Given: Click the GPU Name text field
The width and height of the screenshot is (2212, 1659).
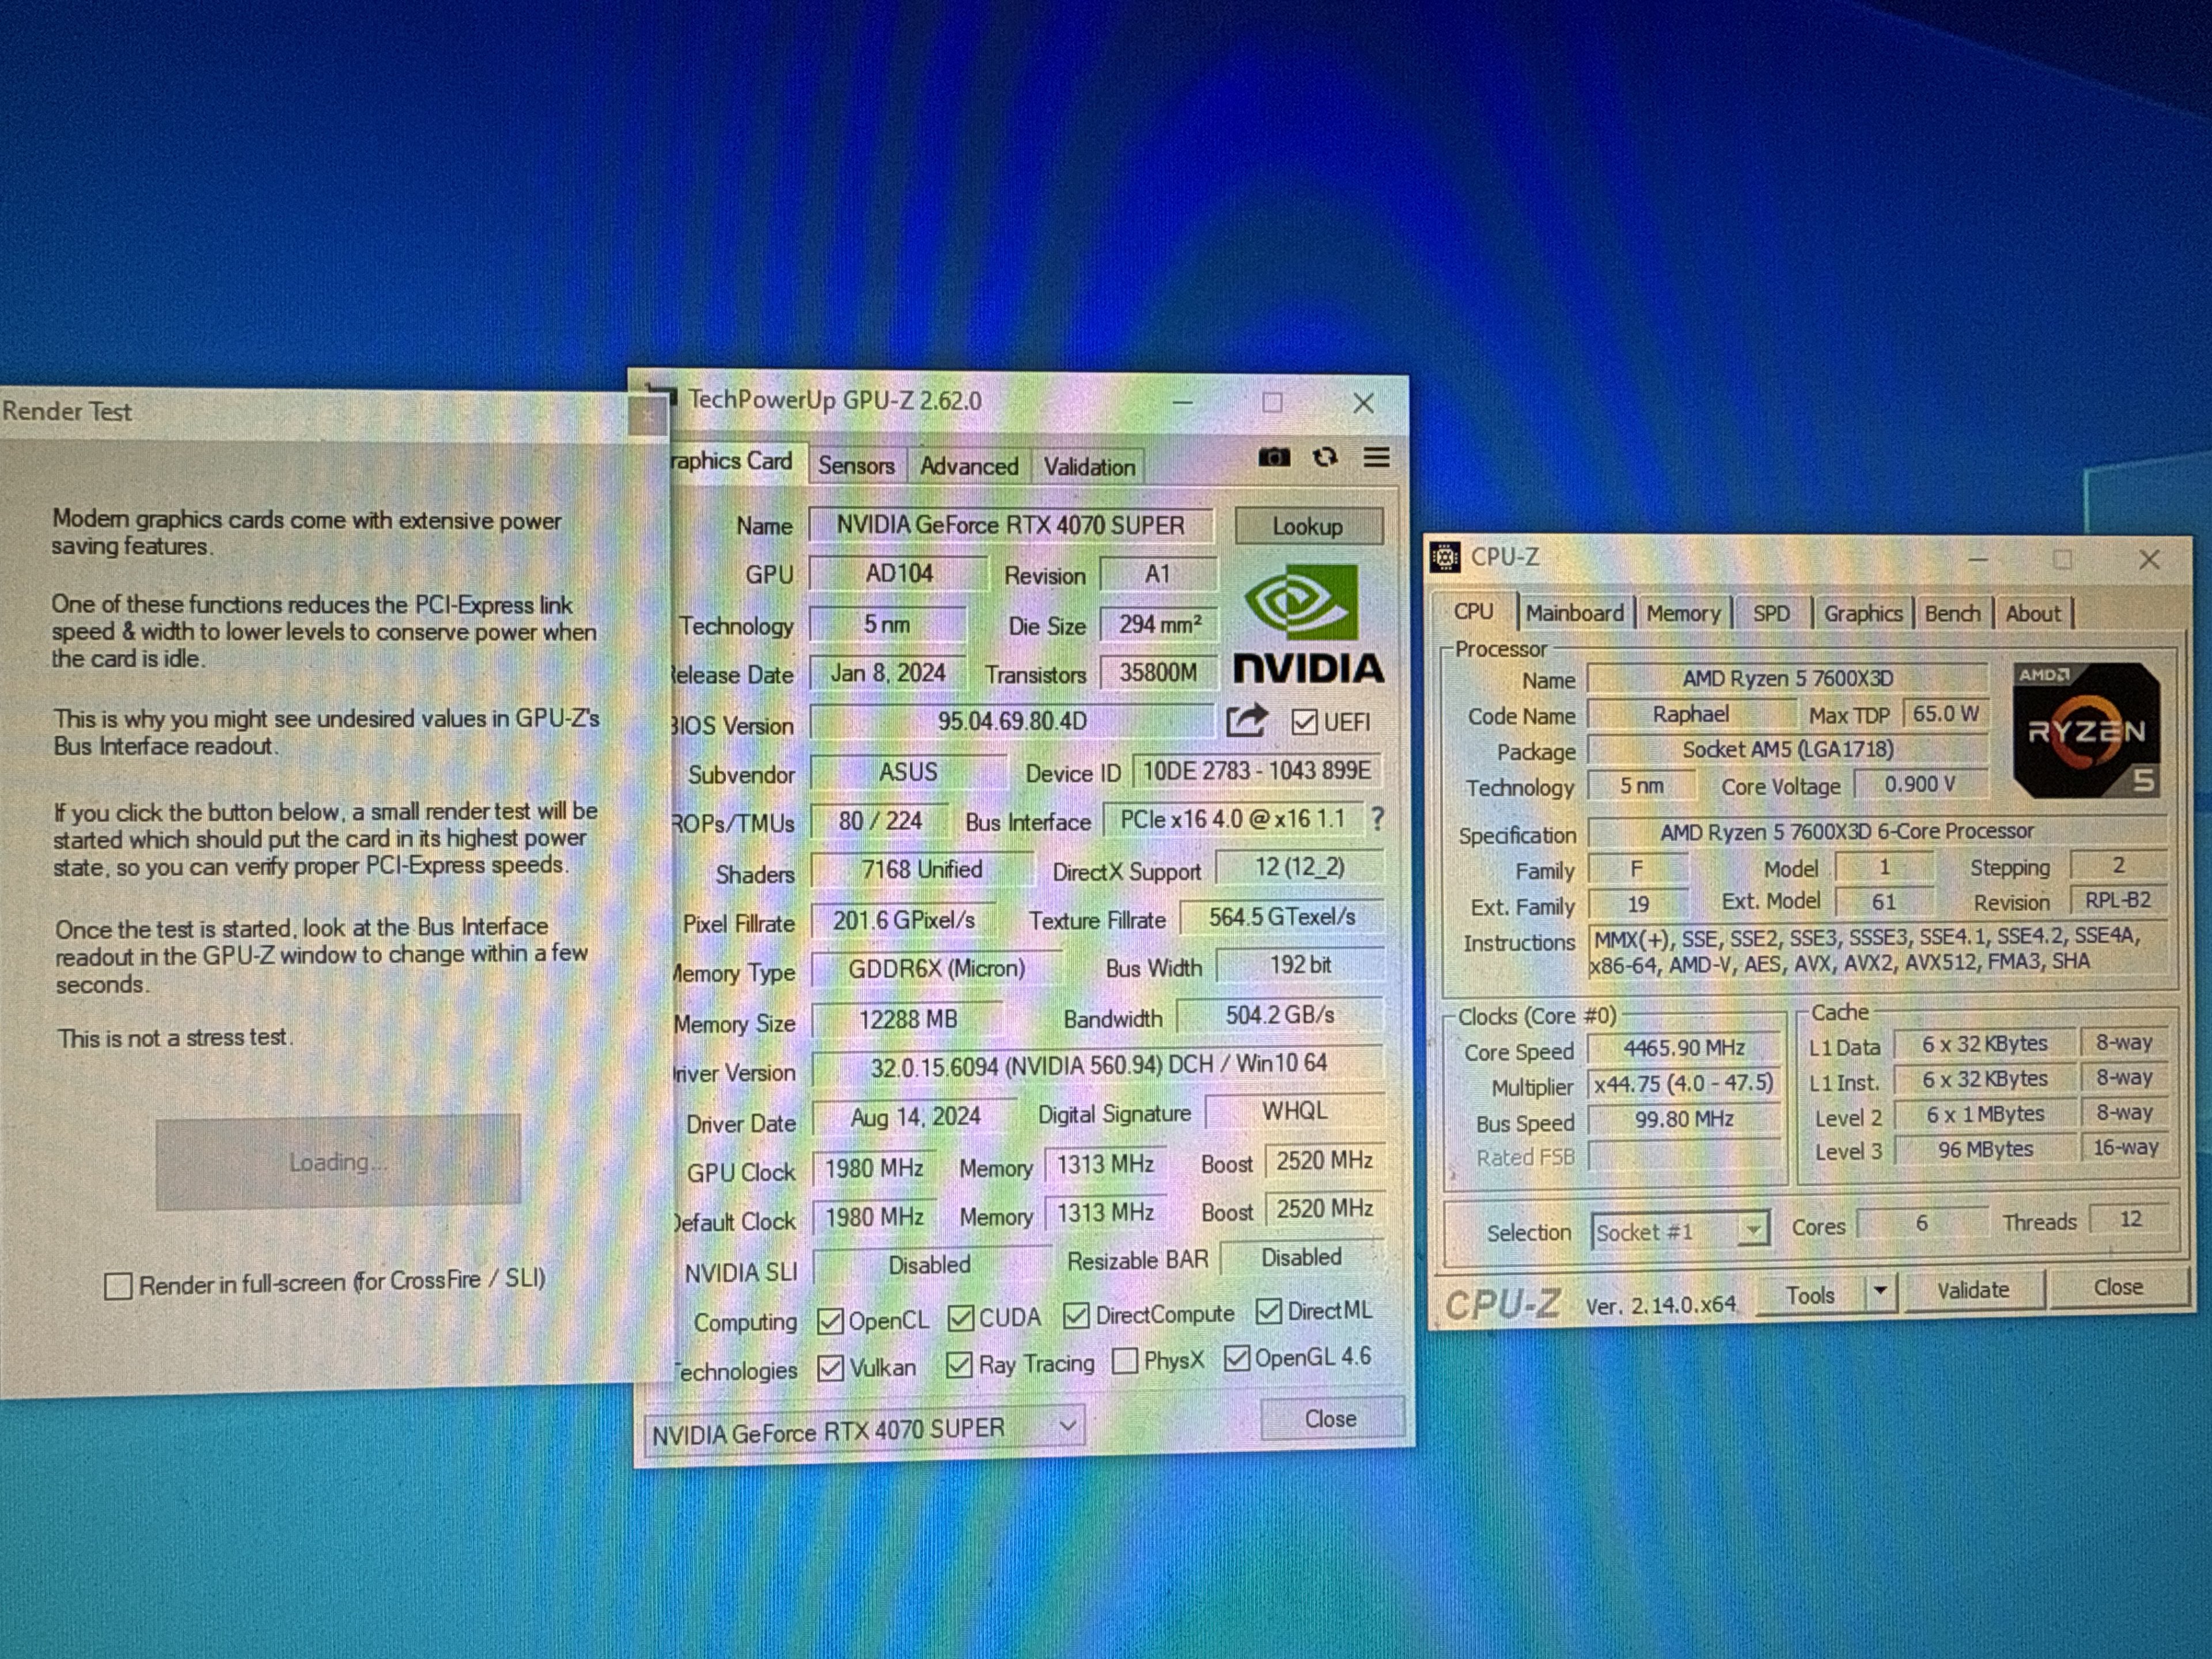Looking at the screenshot, I should (x=1010, y=525).
